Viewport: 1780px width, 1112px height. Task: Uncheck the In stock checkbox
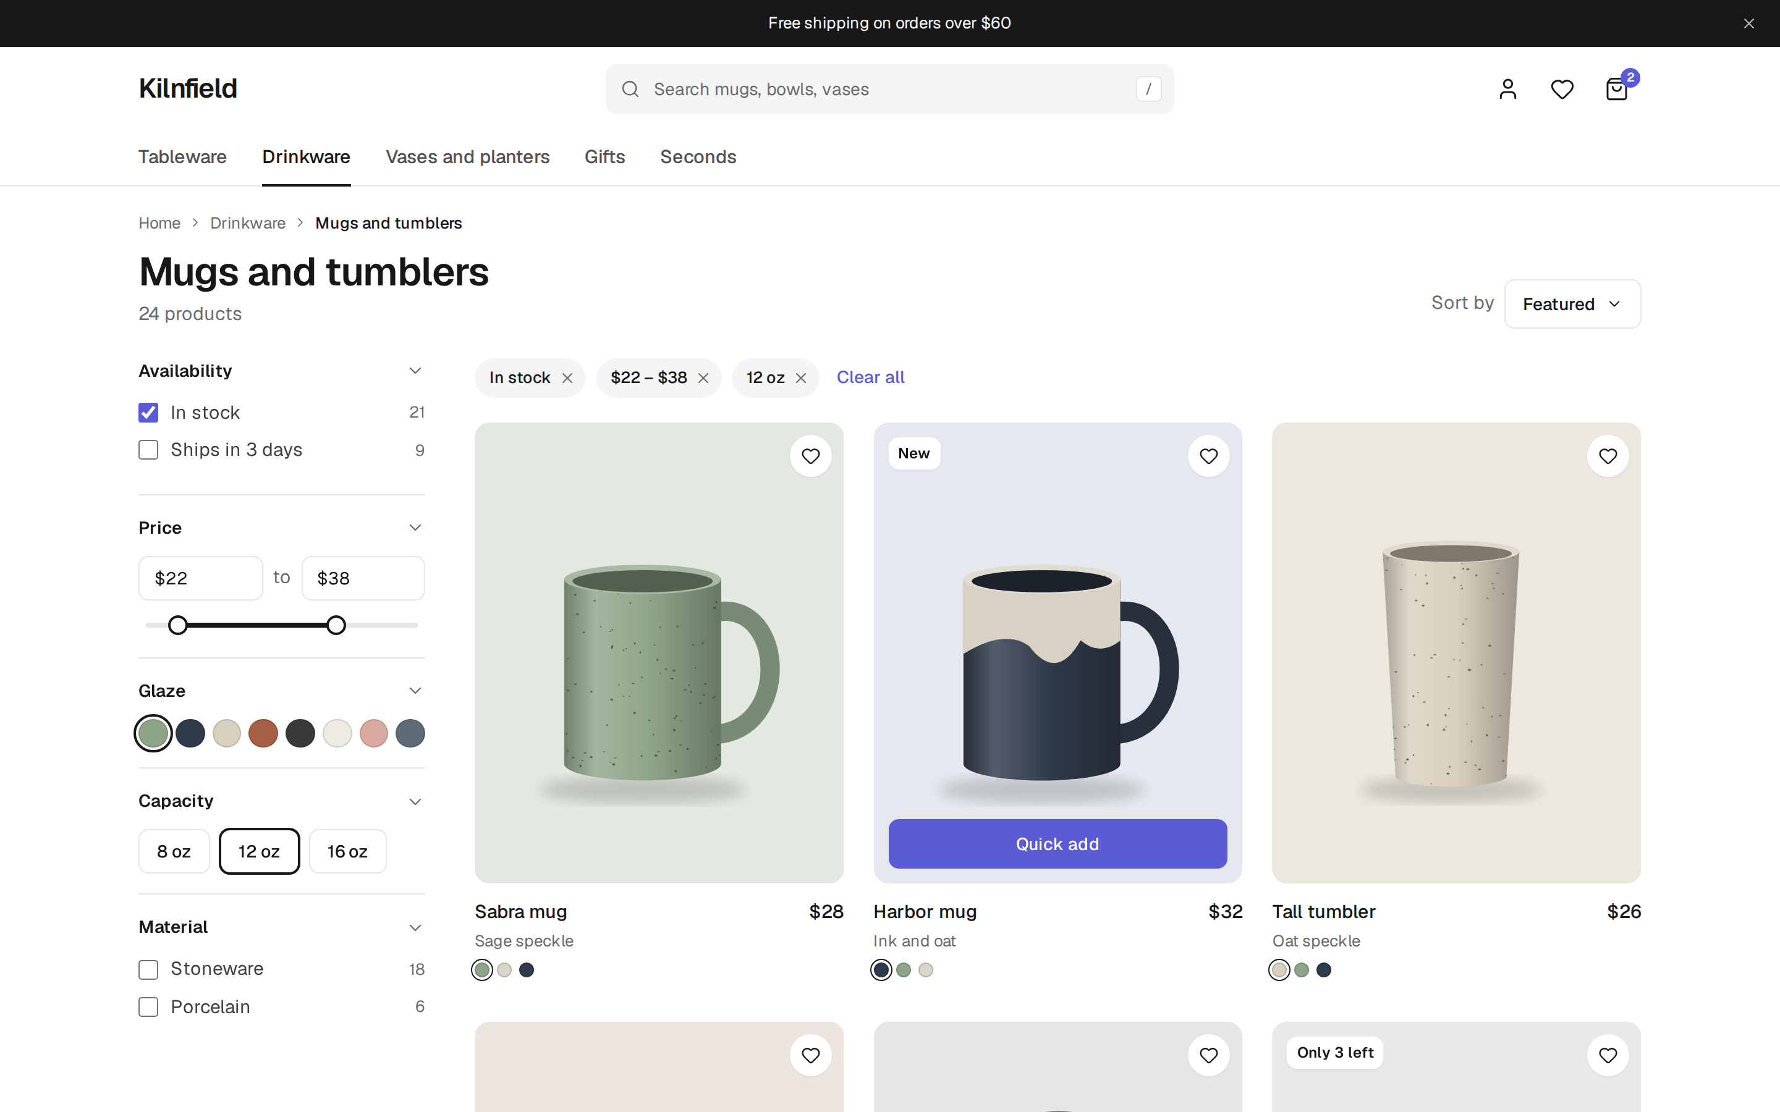click(x=148, y=413)
